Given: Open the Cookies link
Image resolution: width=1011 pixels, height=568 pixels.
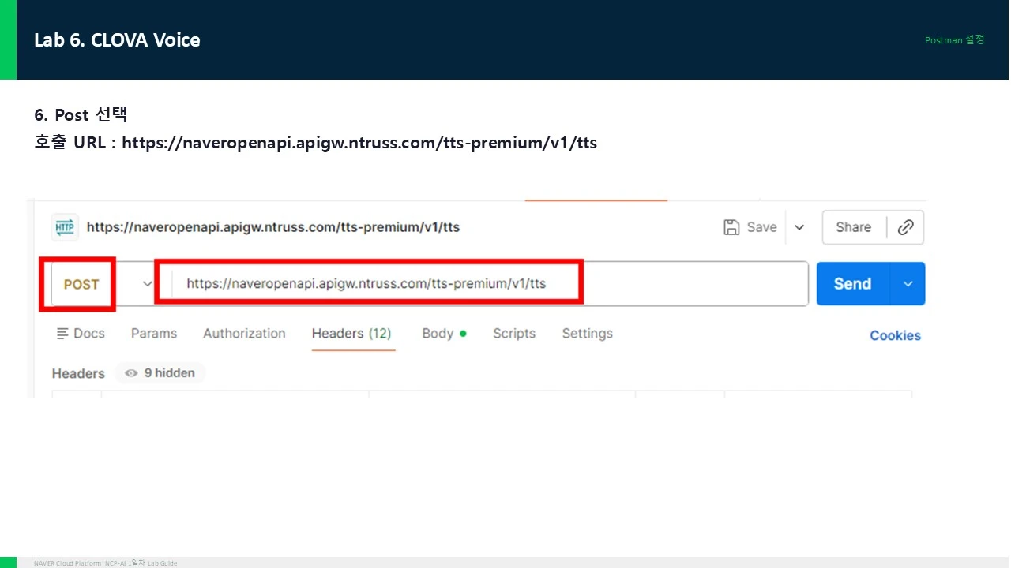Looking at the screenshot, I should coord(896,335).
